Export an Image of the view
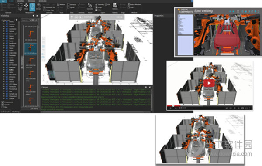This screenshot has width=262, height=166. (x=99, y=7)
